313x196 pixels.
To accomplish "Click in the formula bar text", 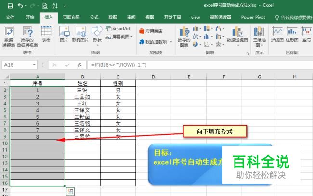I will 200,65.
